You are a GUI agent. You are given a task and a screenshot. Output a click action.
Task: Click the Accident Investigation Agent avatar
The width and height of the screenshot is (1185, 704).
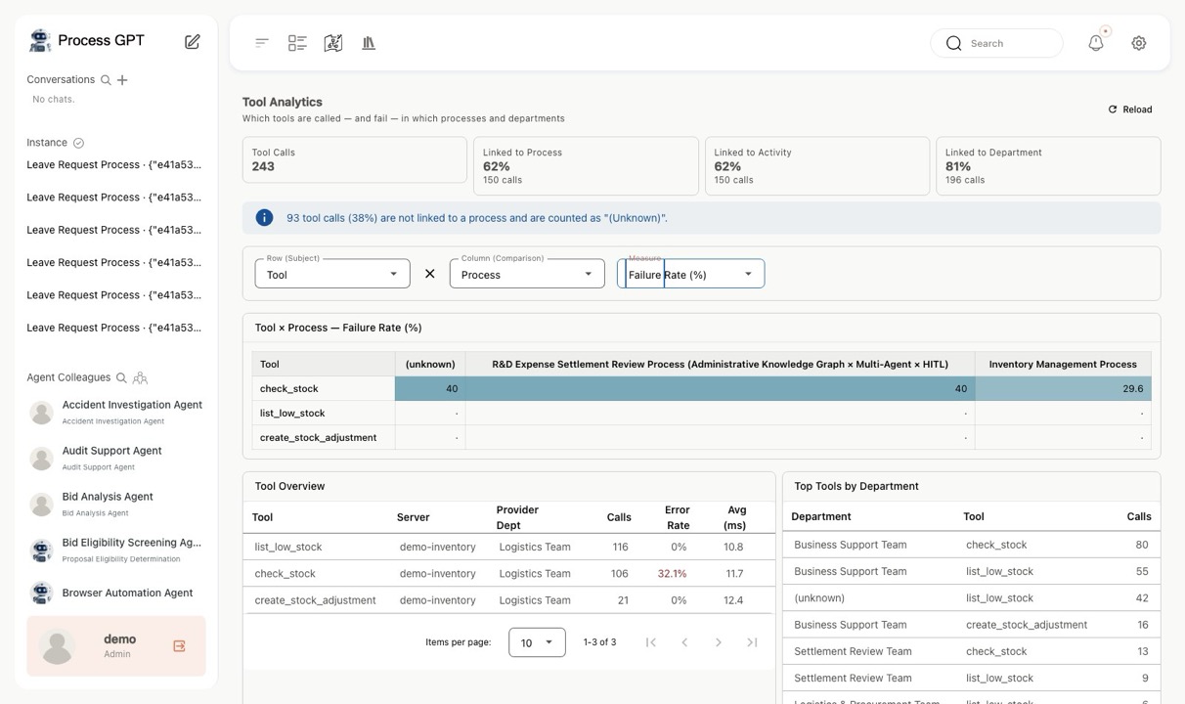tap(41, 413)
